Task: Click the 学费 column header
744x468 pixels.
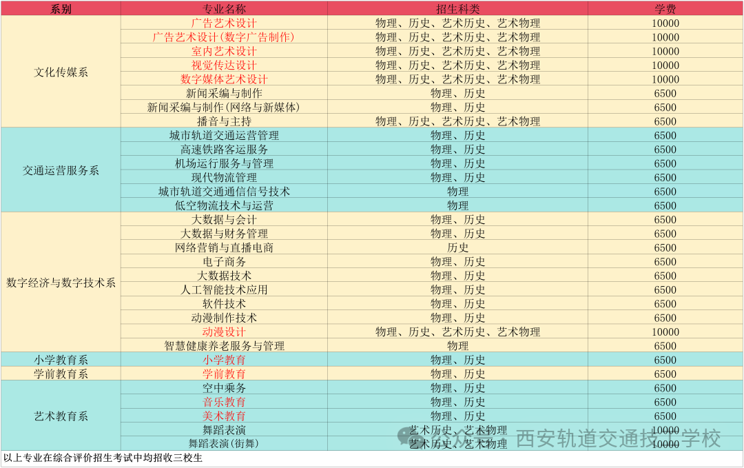Action: pyautogui.click(x=665, y=9)
